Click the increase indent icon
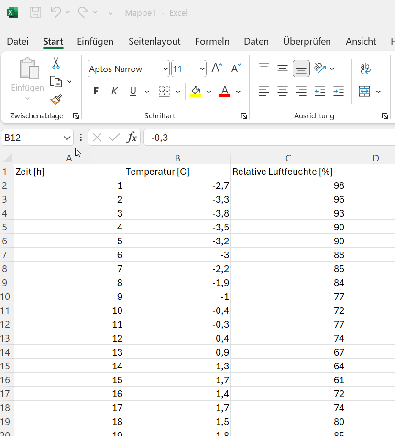 click(339, 91)
